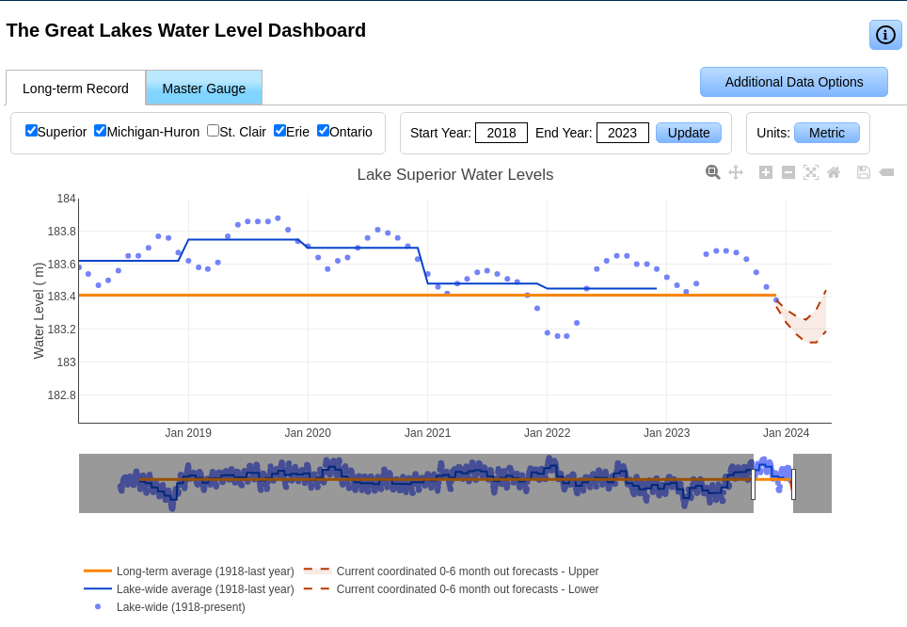Click the 183 y-axis tick label

pyautogui.click(x=67, y=362)
